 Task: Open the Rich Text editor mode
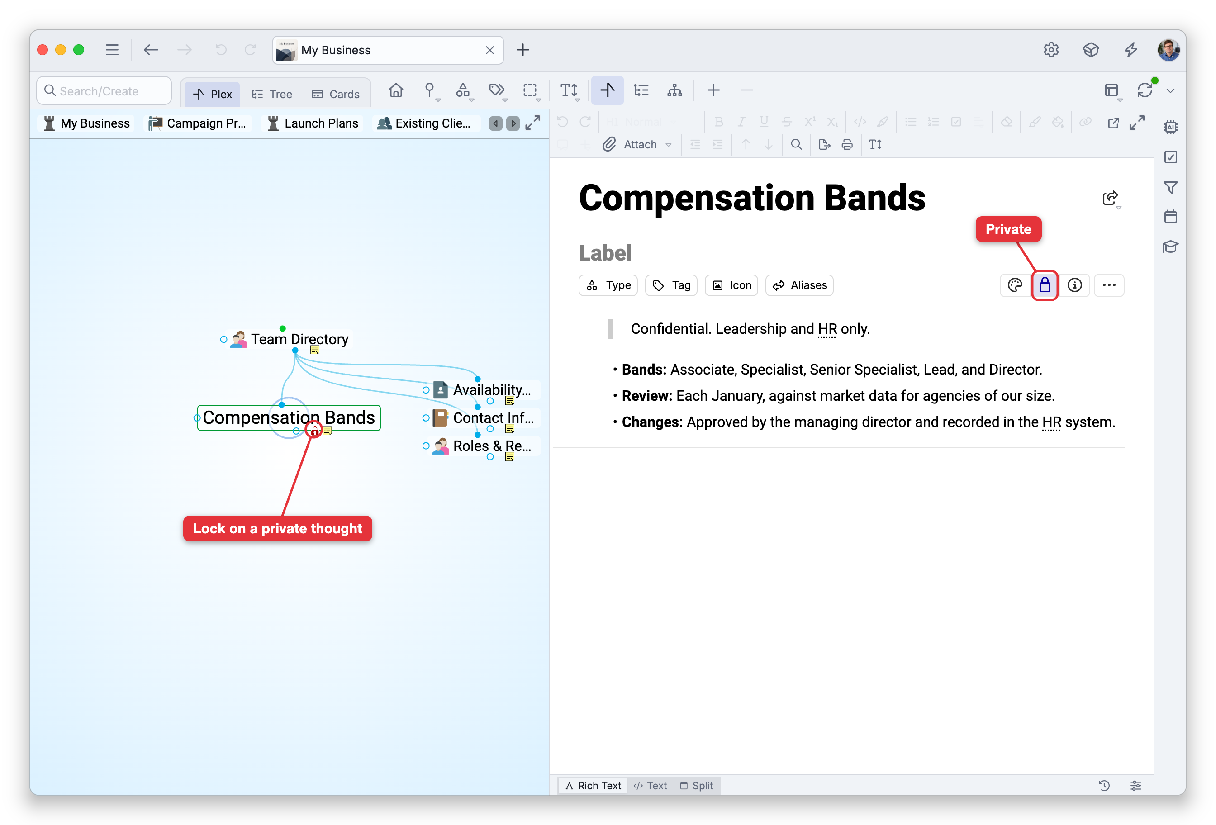(x=594, y=785)
